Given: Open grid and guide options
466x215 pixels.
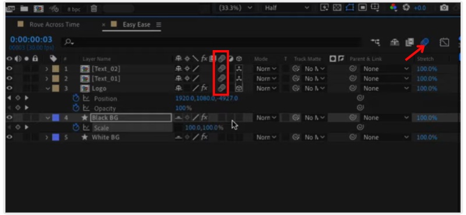Looking at the screenshot, I should [375, 8].
